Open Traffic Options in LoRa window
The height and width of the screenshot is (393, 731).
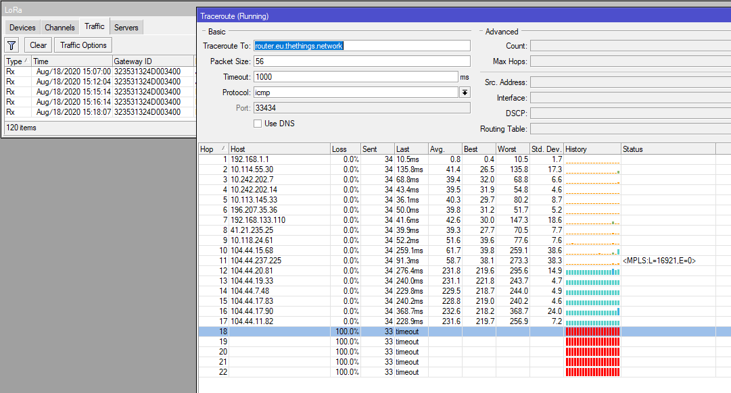click(x=83, y=45)
